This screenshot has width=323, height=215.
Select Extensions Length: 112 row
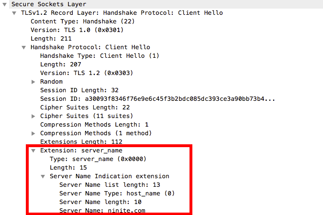pyautogui.click(x=81, y=142)
